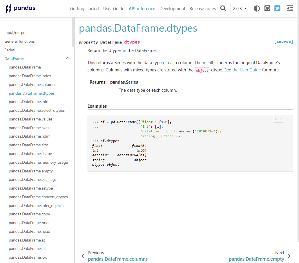Click the 'datetime64[ns]' output value
The image size is (299, 263).
pos(132,155)
